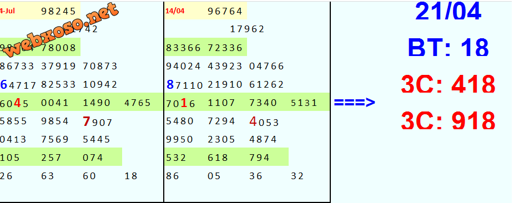Click the green cell 618
This screenshot has width=514, height=203.
pos(218,158)
